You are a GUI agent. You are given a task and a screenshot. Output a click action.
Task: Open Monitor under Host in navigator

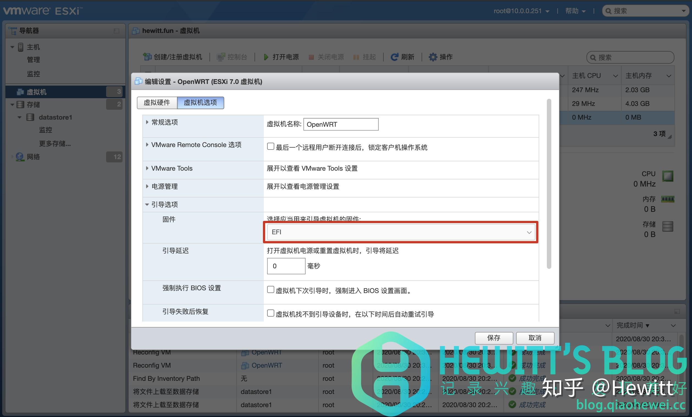click(x=34, y=74)
